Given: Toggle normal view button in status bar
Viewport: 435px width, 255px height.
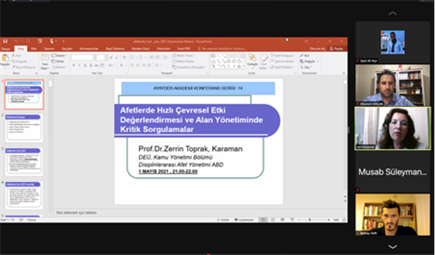Looking at the screenshot, I should pos(263,220).
